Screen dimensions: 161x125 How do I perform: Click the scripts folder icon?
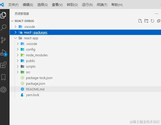coord(22,66)
